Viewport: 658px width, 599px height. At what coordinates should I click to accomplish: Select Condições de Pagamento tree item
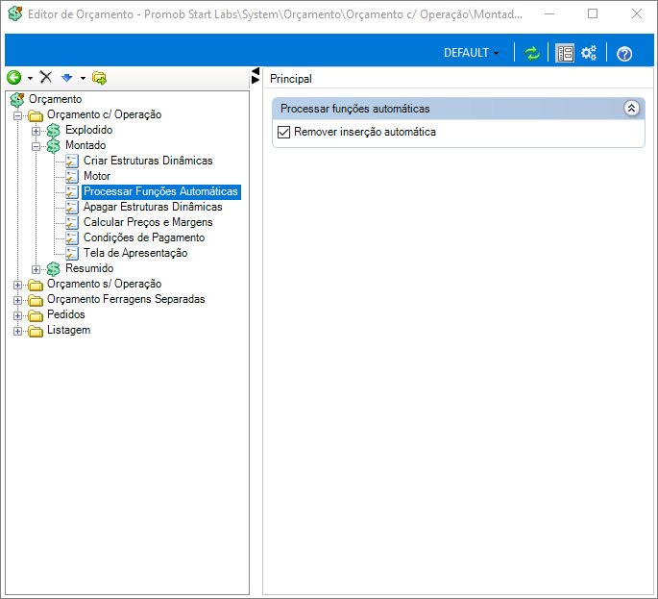143,237
